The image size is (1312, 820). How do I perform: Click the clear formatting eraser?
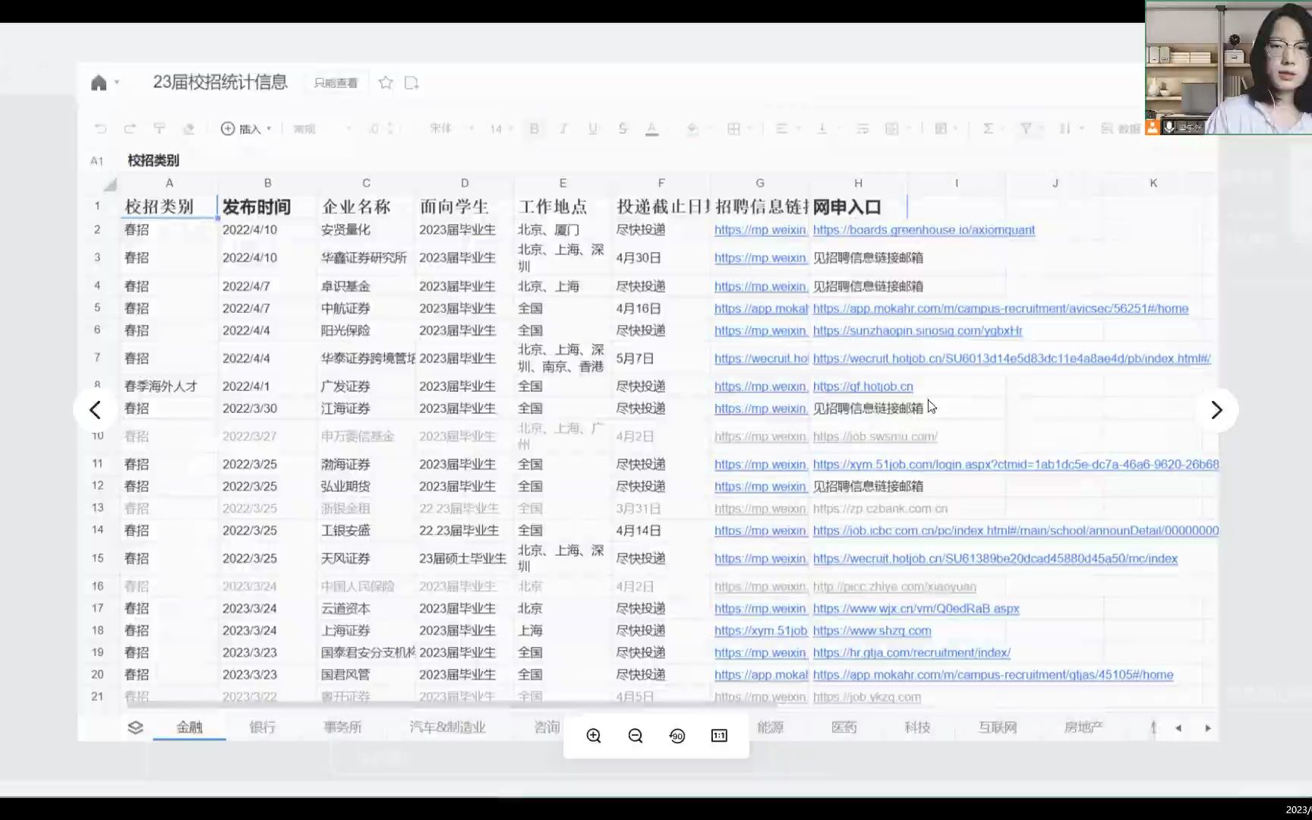pos(189,129)
